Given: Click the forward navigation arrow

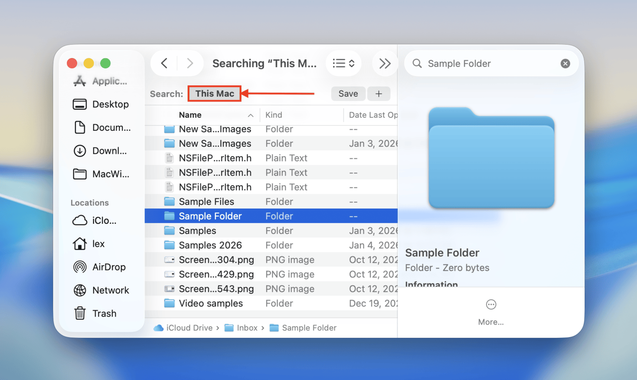Looking at the screenshot, I should click(x=190, y=63).
